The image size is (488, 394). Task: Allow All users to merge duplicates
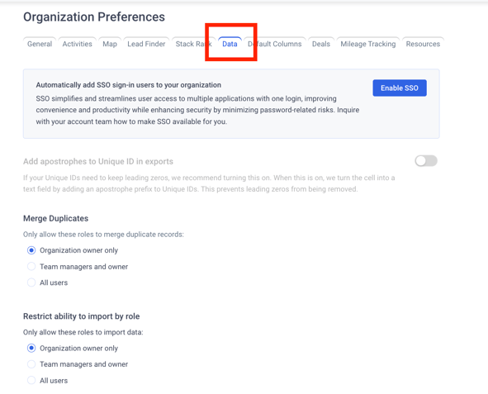coord(31,282)
